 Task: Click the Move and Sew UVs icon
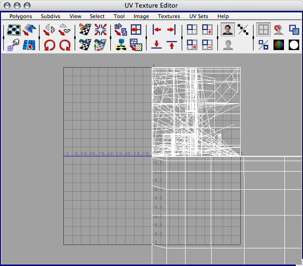click(x=100, y=45)
